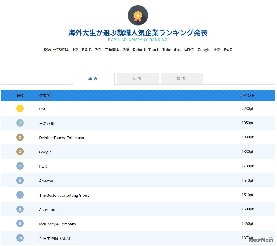277x246 pixels.
Task: Click the Amazon row in the list
Action: click(46, 181)
